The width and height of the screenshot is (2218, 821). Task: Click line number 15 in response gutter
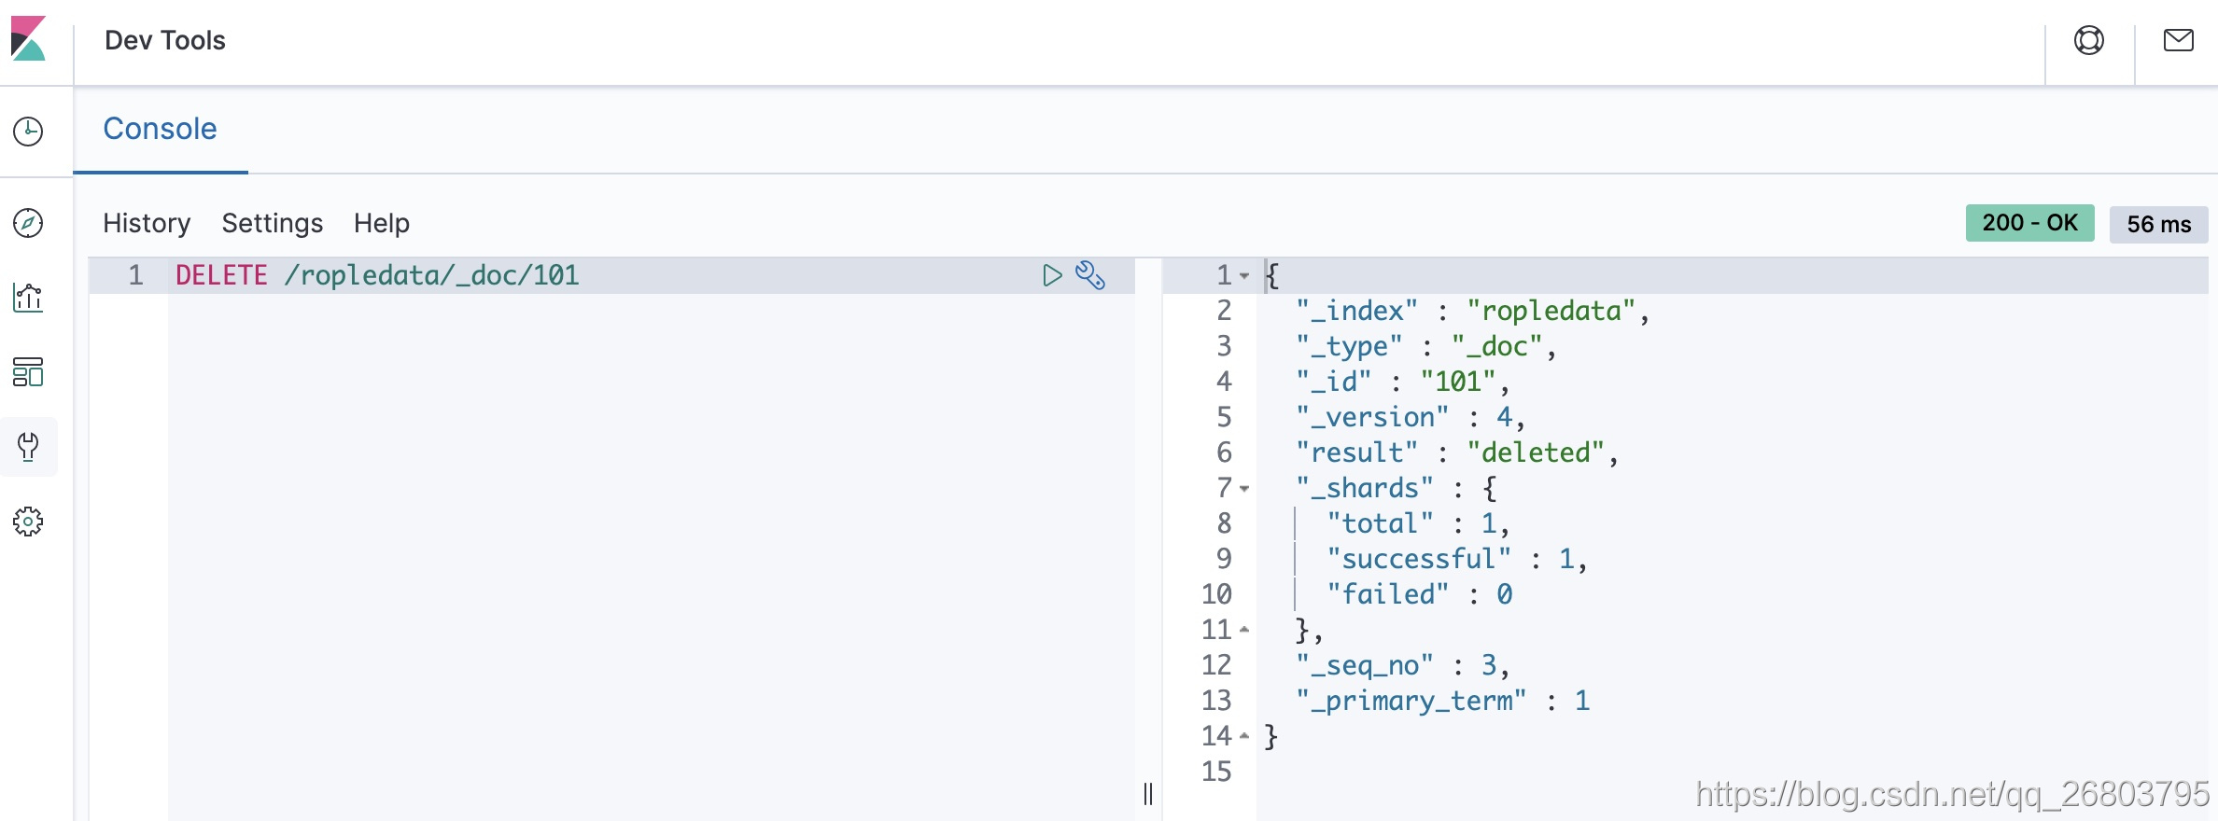[1216, 772]
